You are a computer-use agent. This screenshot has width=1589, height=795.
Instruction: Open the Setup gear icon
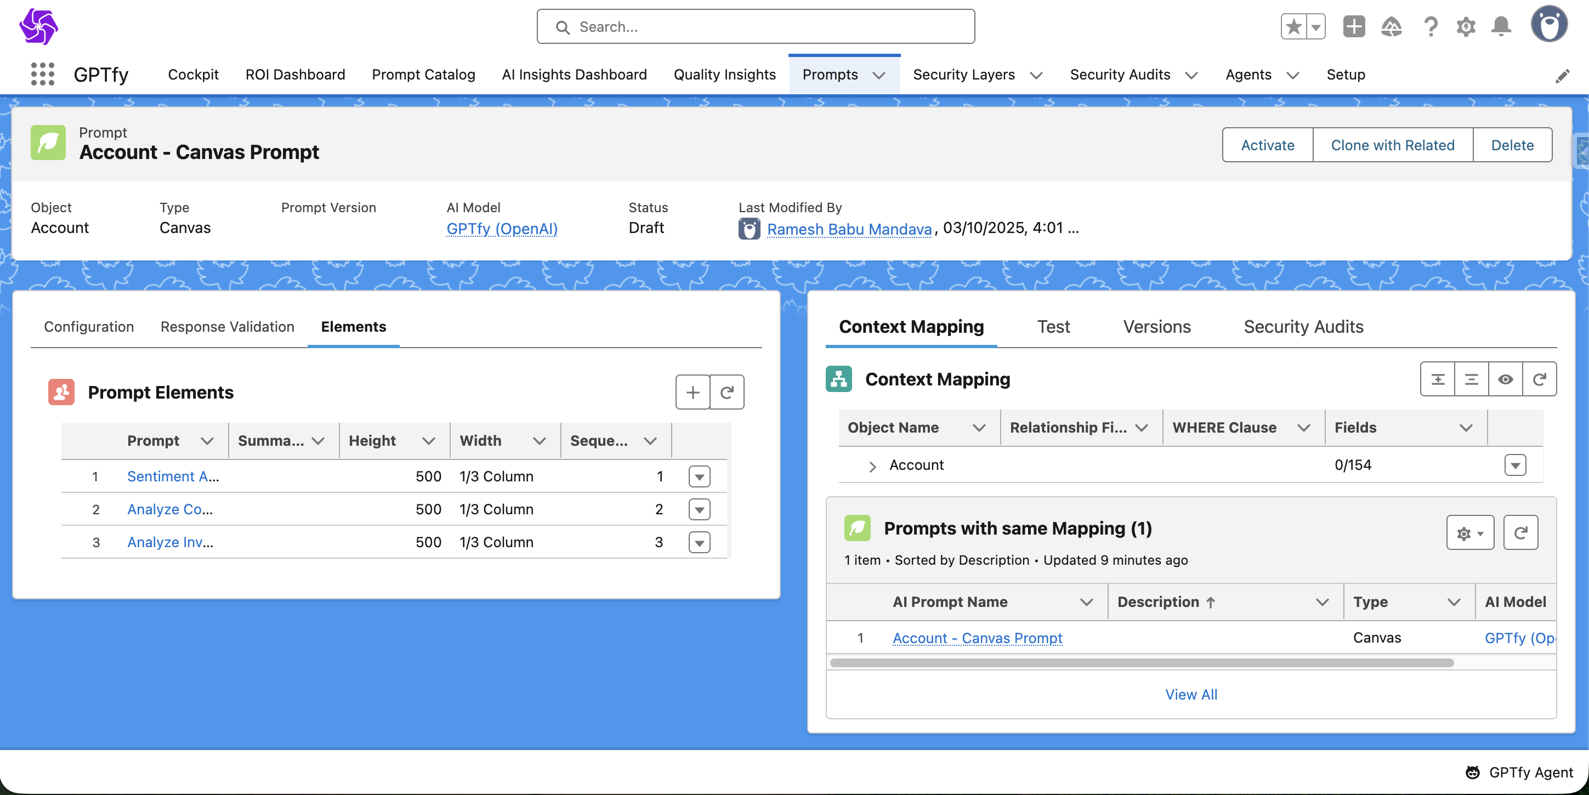[1466, 26]
